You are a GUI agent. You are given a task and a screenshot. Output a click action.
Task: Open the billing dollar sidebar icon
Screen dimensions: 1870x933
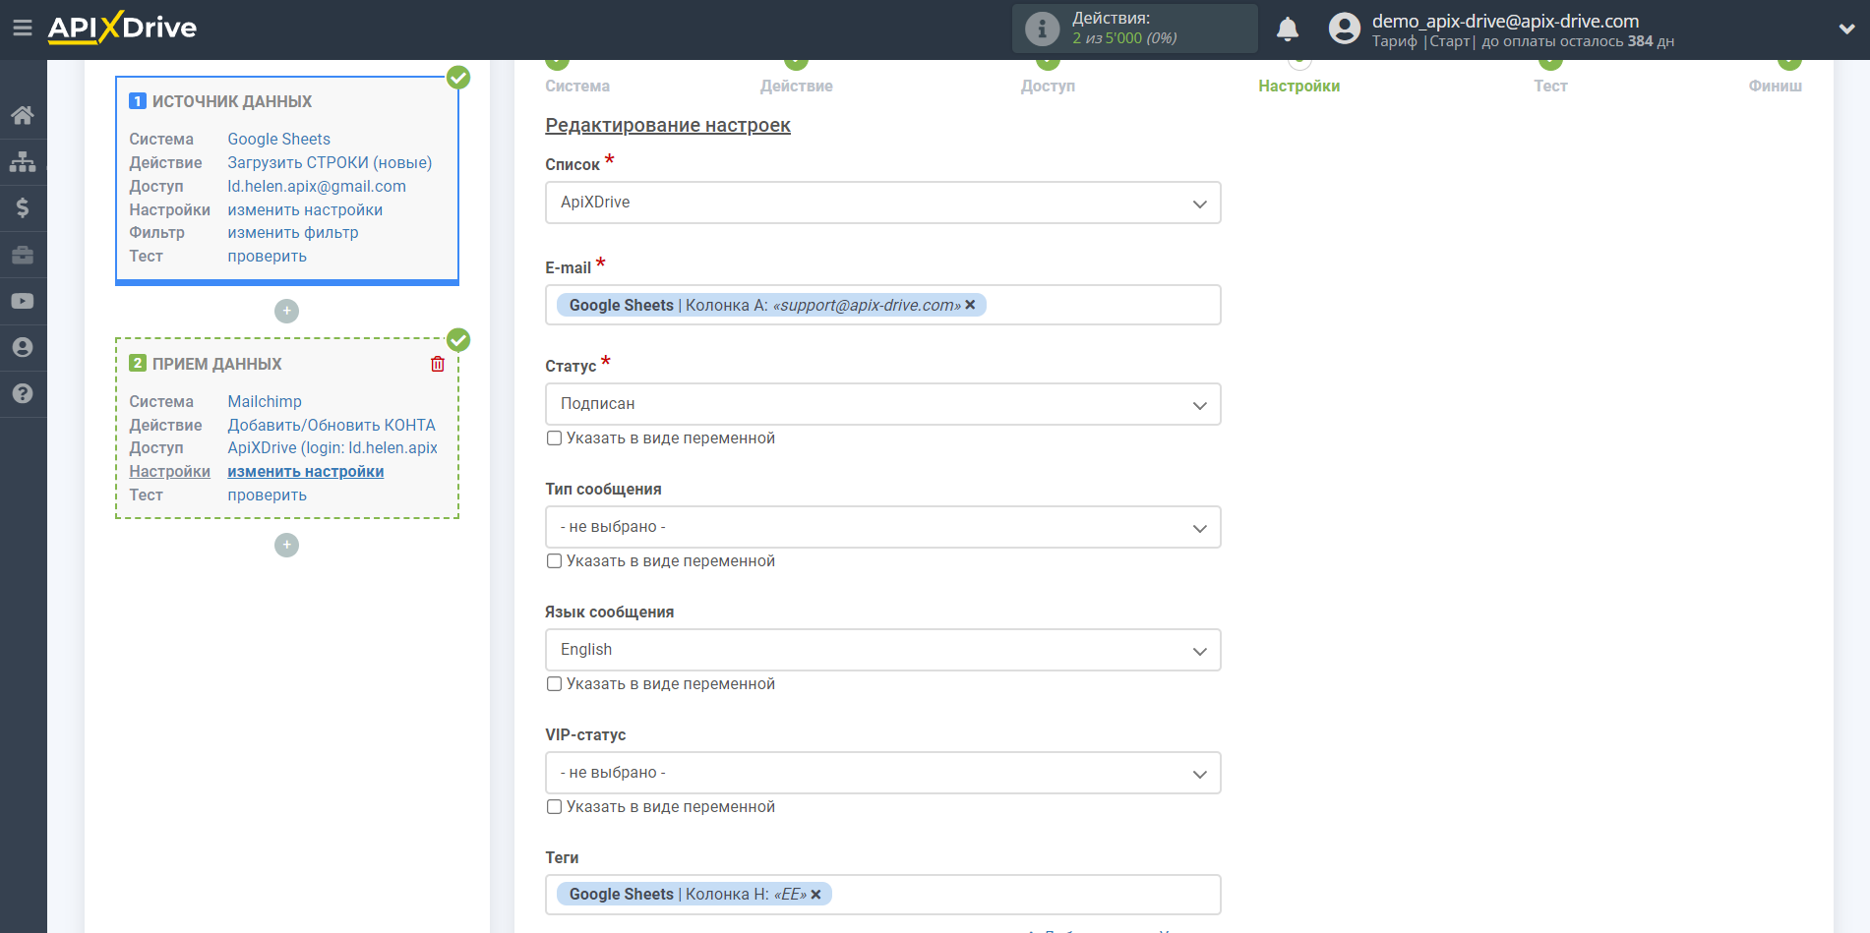(x=23, y=207)
